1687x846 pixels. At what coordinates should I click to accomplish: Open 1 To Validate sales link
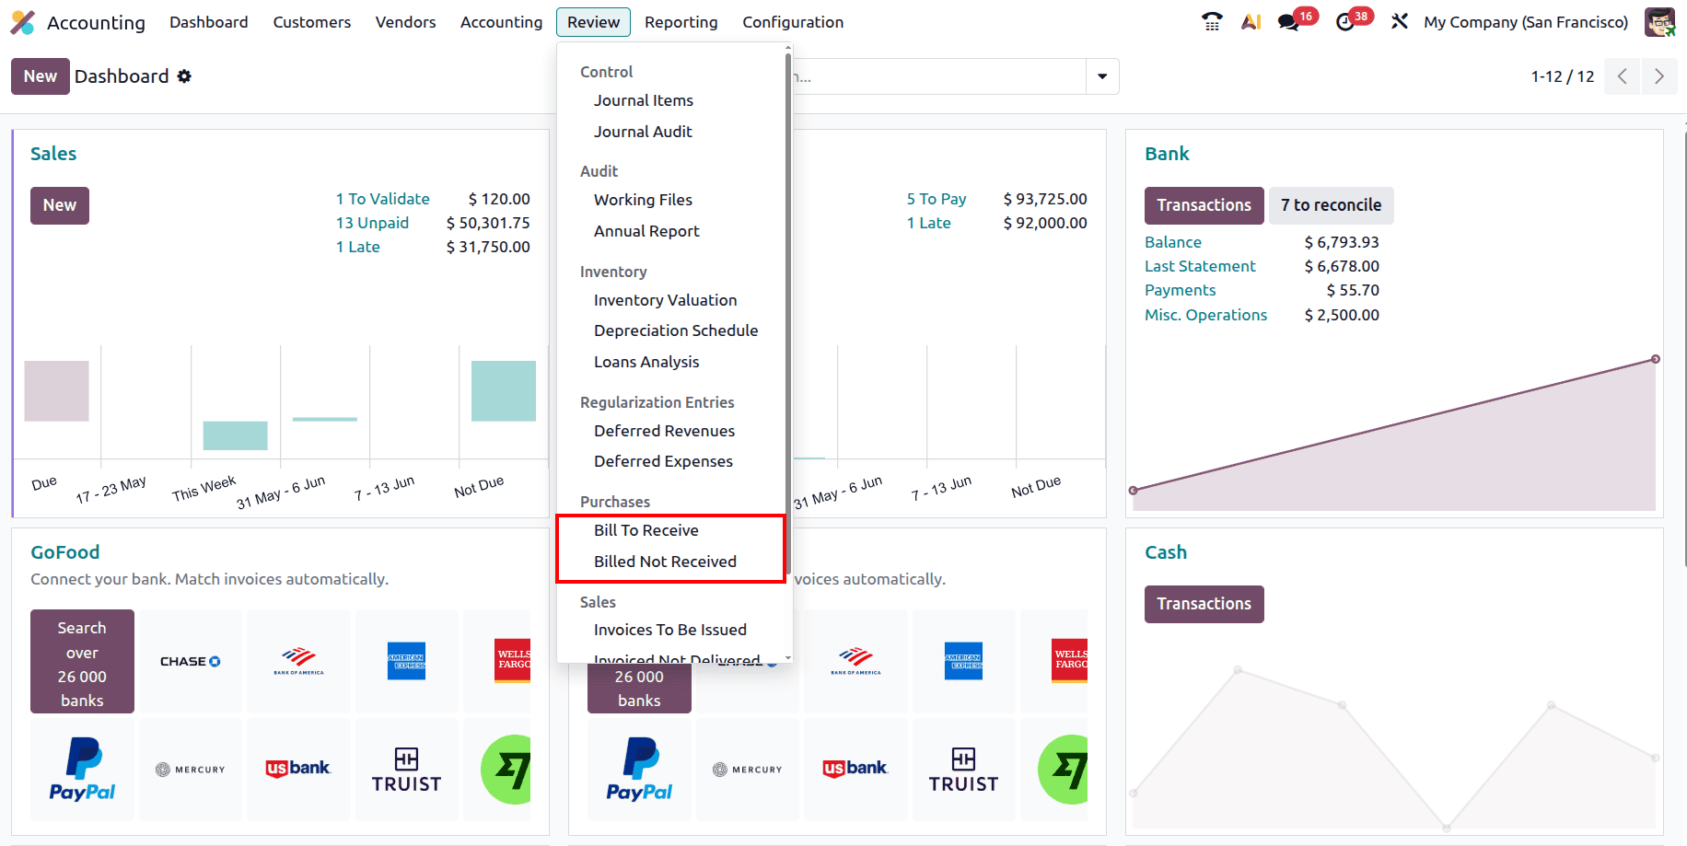pyautogui.click(x=382, y=199)
